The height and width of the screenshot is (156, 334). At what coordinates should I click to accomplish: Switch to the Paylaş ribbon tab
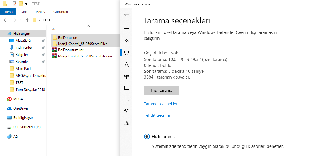pyautogui.click(x=40, y=12)
